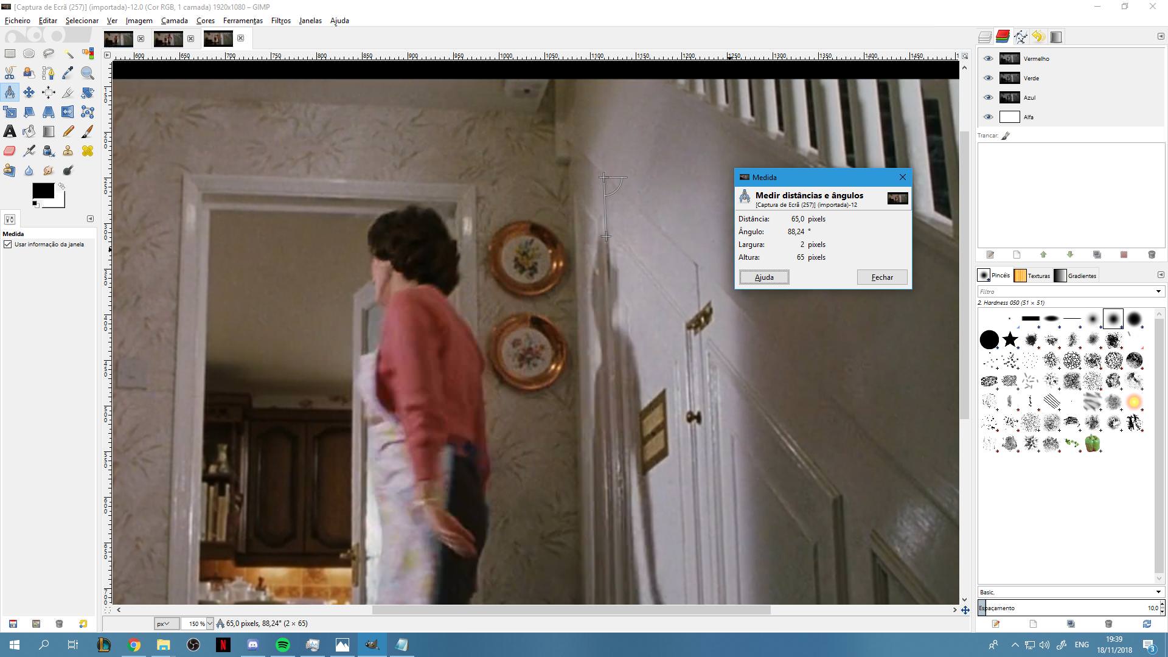
Task: Hide the Alfa channel eye
Action: click(x=988, y=117)
